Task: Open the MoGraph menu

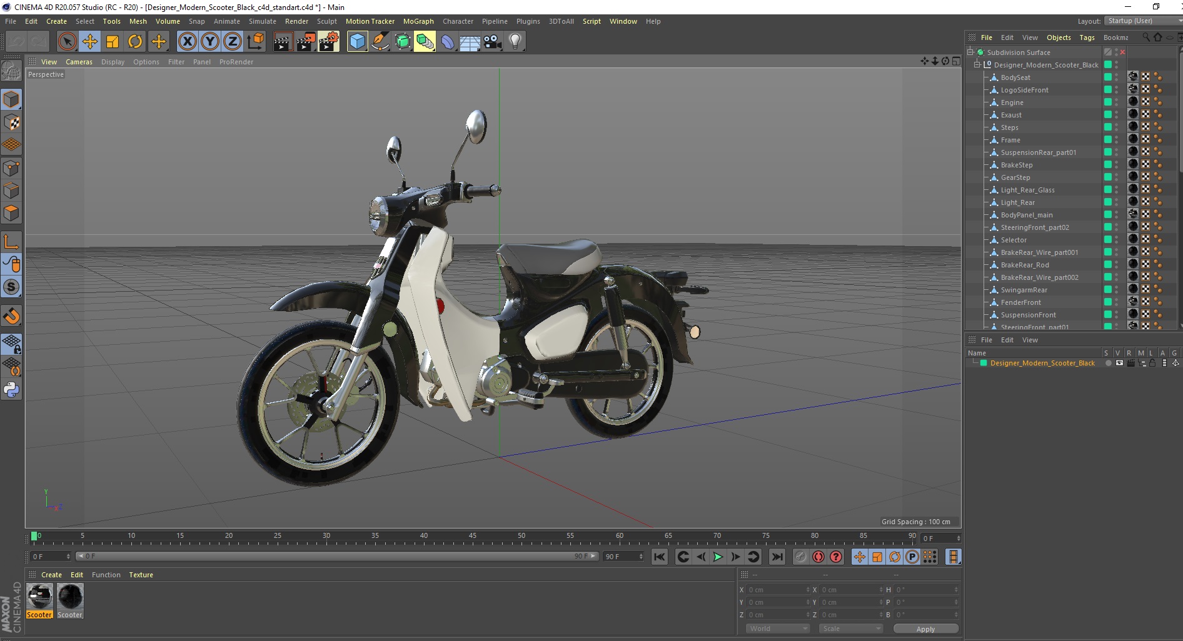Action: point(418,21)
